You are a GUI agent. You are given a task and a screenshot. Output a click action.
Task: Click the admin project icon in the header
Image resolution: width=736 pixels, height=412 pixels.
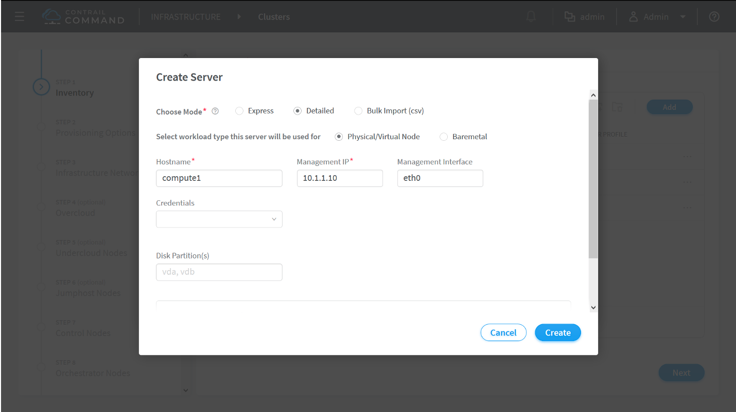[569, 17]
